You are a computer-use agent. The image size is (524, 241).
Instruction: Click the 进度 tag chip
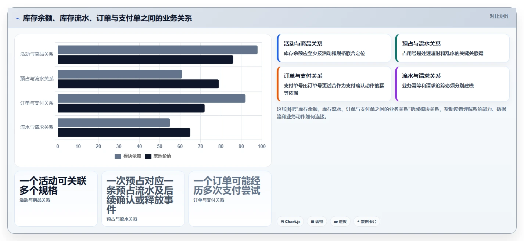340,222
